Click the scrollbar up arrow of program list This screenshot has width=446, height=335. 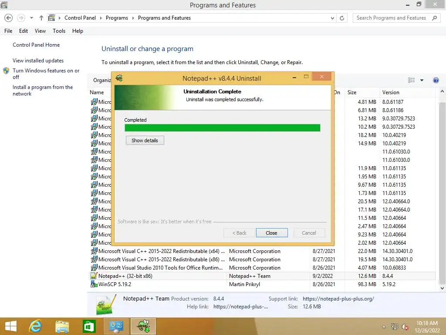442,92
